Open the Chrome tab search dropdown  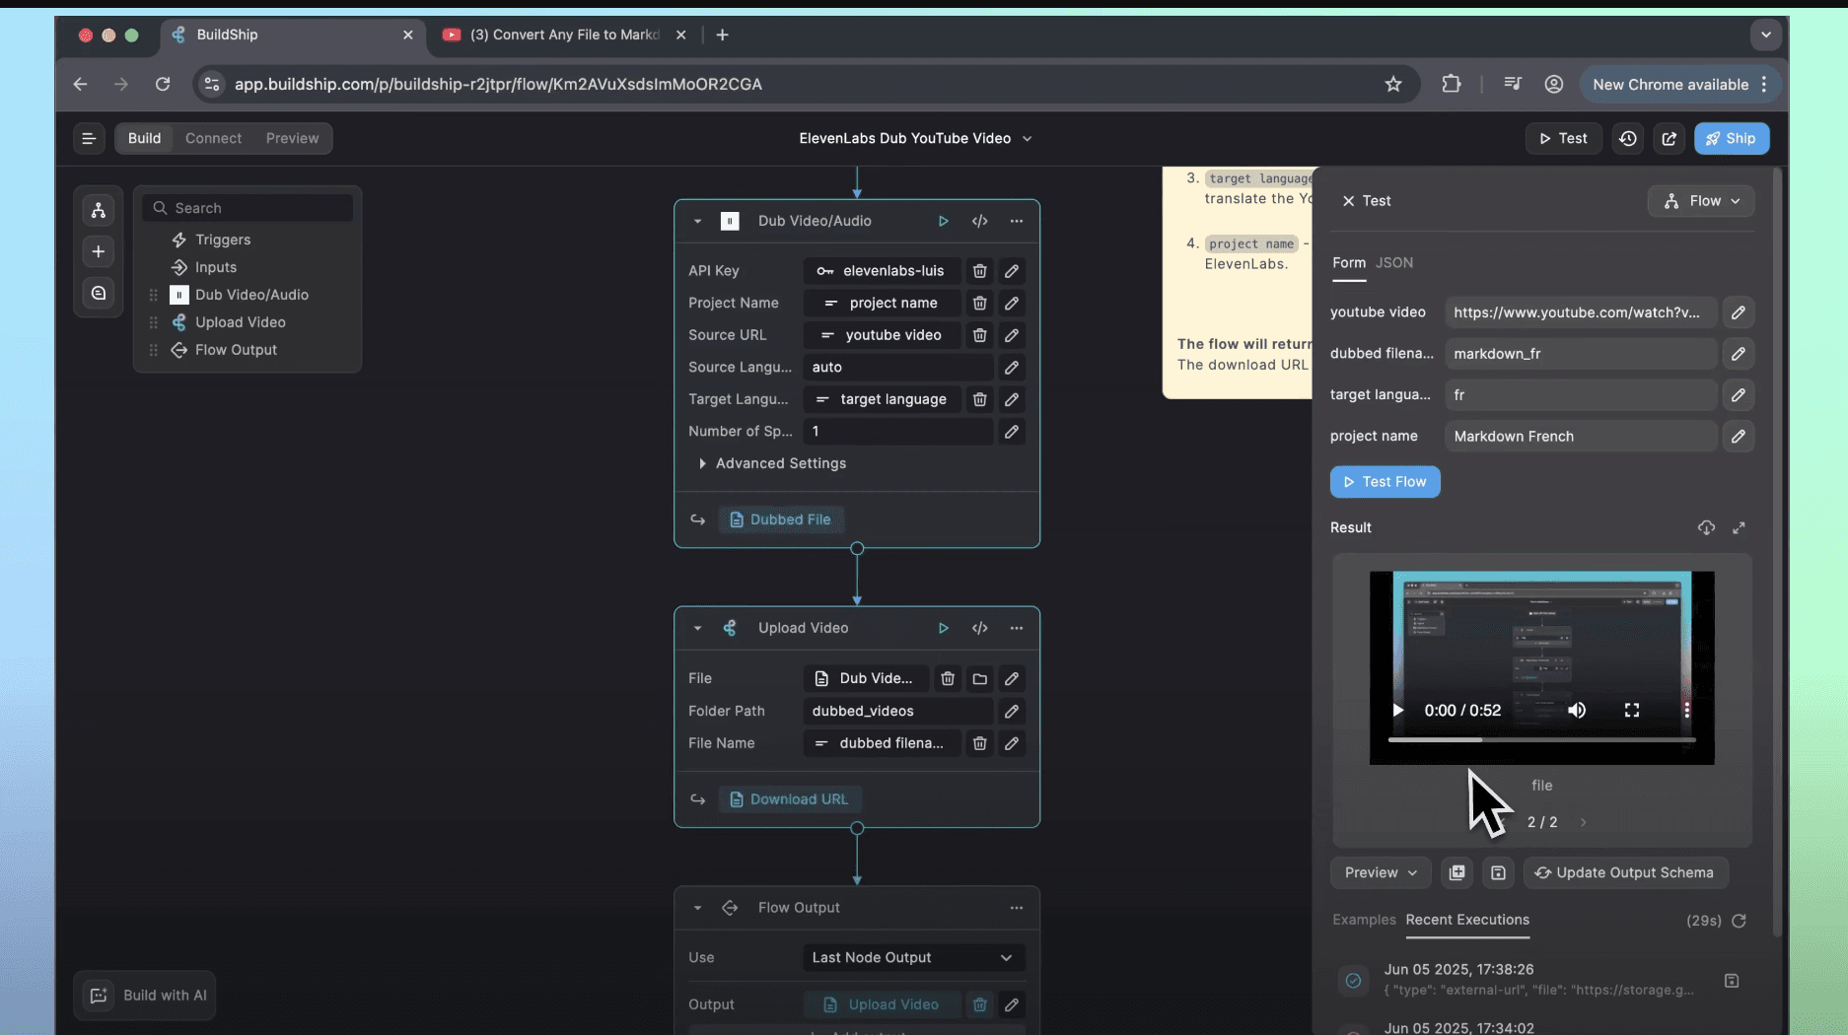tap(1765, 34)
